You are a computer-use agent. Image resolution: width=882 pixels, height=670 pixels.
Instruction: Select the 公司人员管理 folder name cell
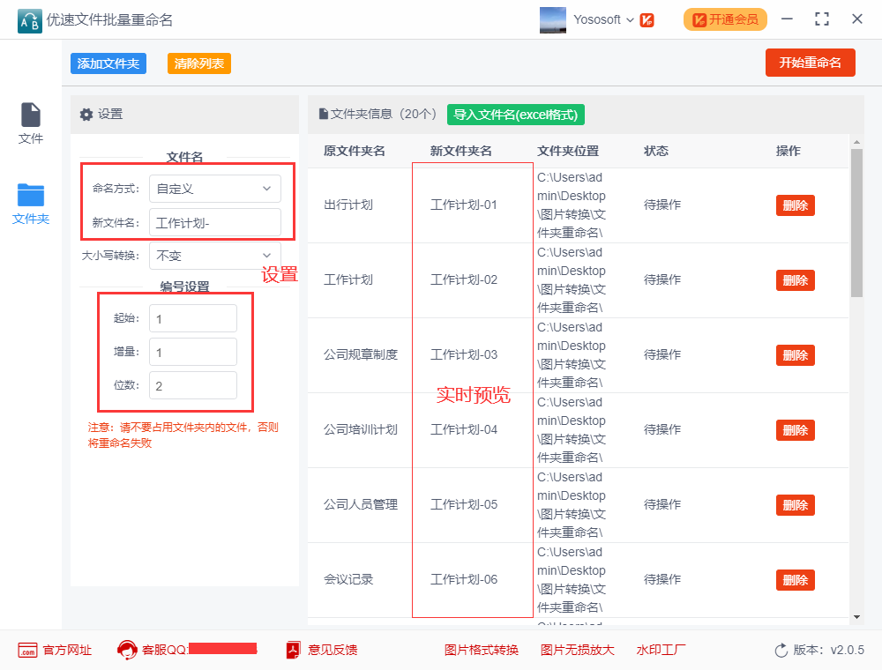coord(361,504)
